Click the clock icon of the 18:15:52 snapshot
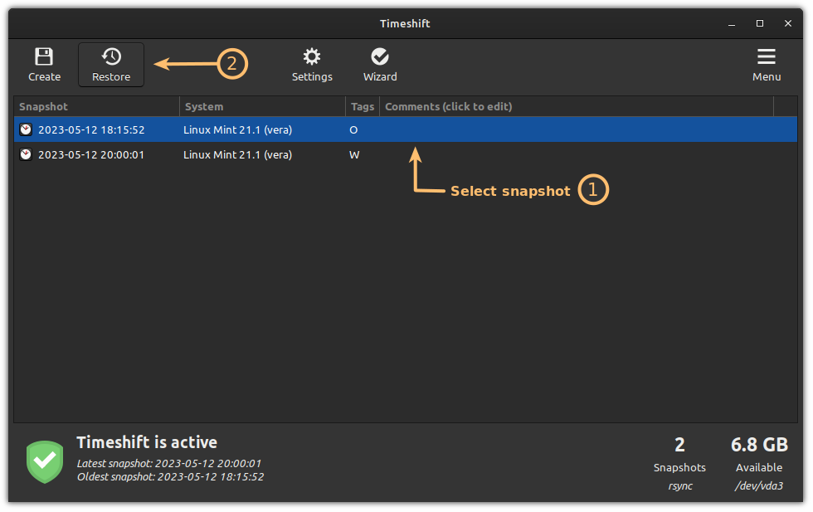813x512 pixels. pyautogui.click(x=26, y=129)
